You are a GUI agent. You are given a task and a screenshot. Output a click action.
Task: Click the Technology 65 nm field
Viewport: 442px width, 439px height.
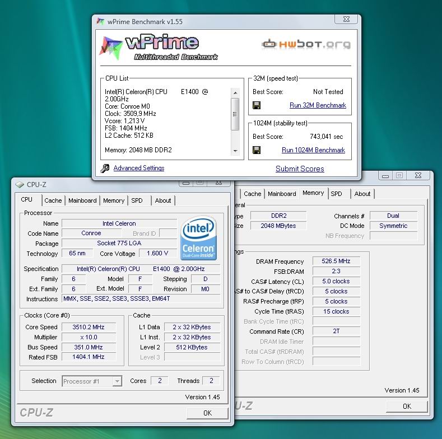pos(77,253)
